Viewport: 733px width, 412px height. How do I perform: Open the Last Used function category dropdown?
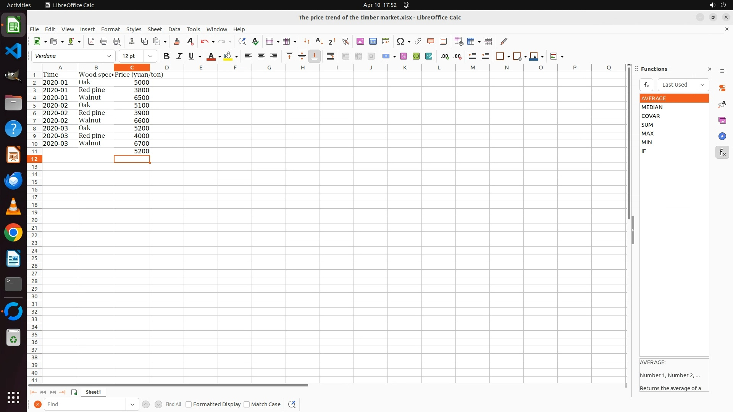pyautogui.click(x=683, y=85)
